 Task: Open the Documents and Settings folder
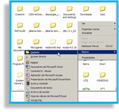pyautogui.click(x=69, y=9)
